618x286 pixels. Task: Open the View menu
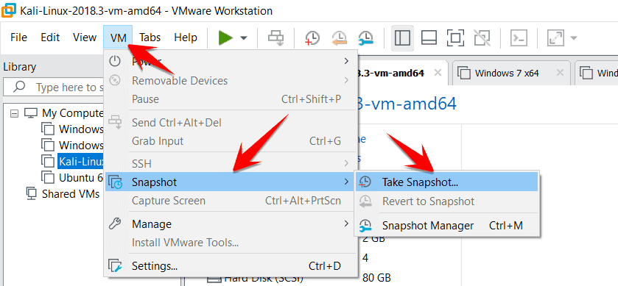(x=85, y=37)
